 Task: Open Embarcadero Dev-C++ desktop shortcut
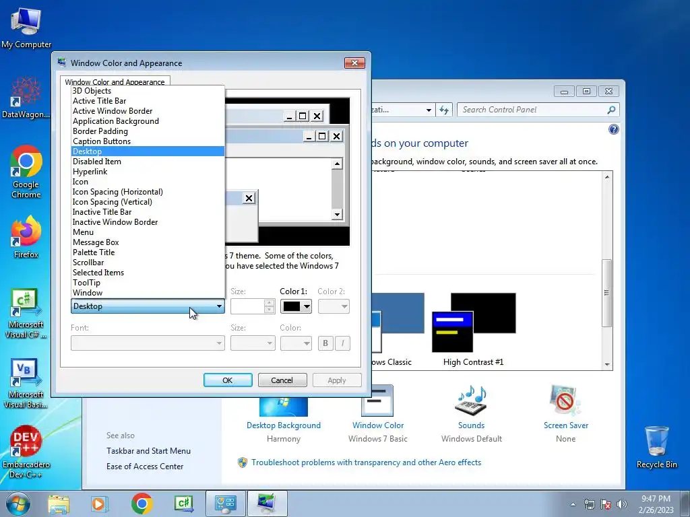26,452
